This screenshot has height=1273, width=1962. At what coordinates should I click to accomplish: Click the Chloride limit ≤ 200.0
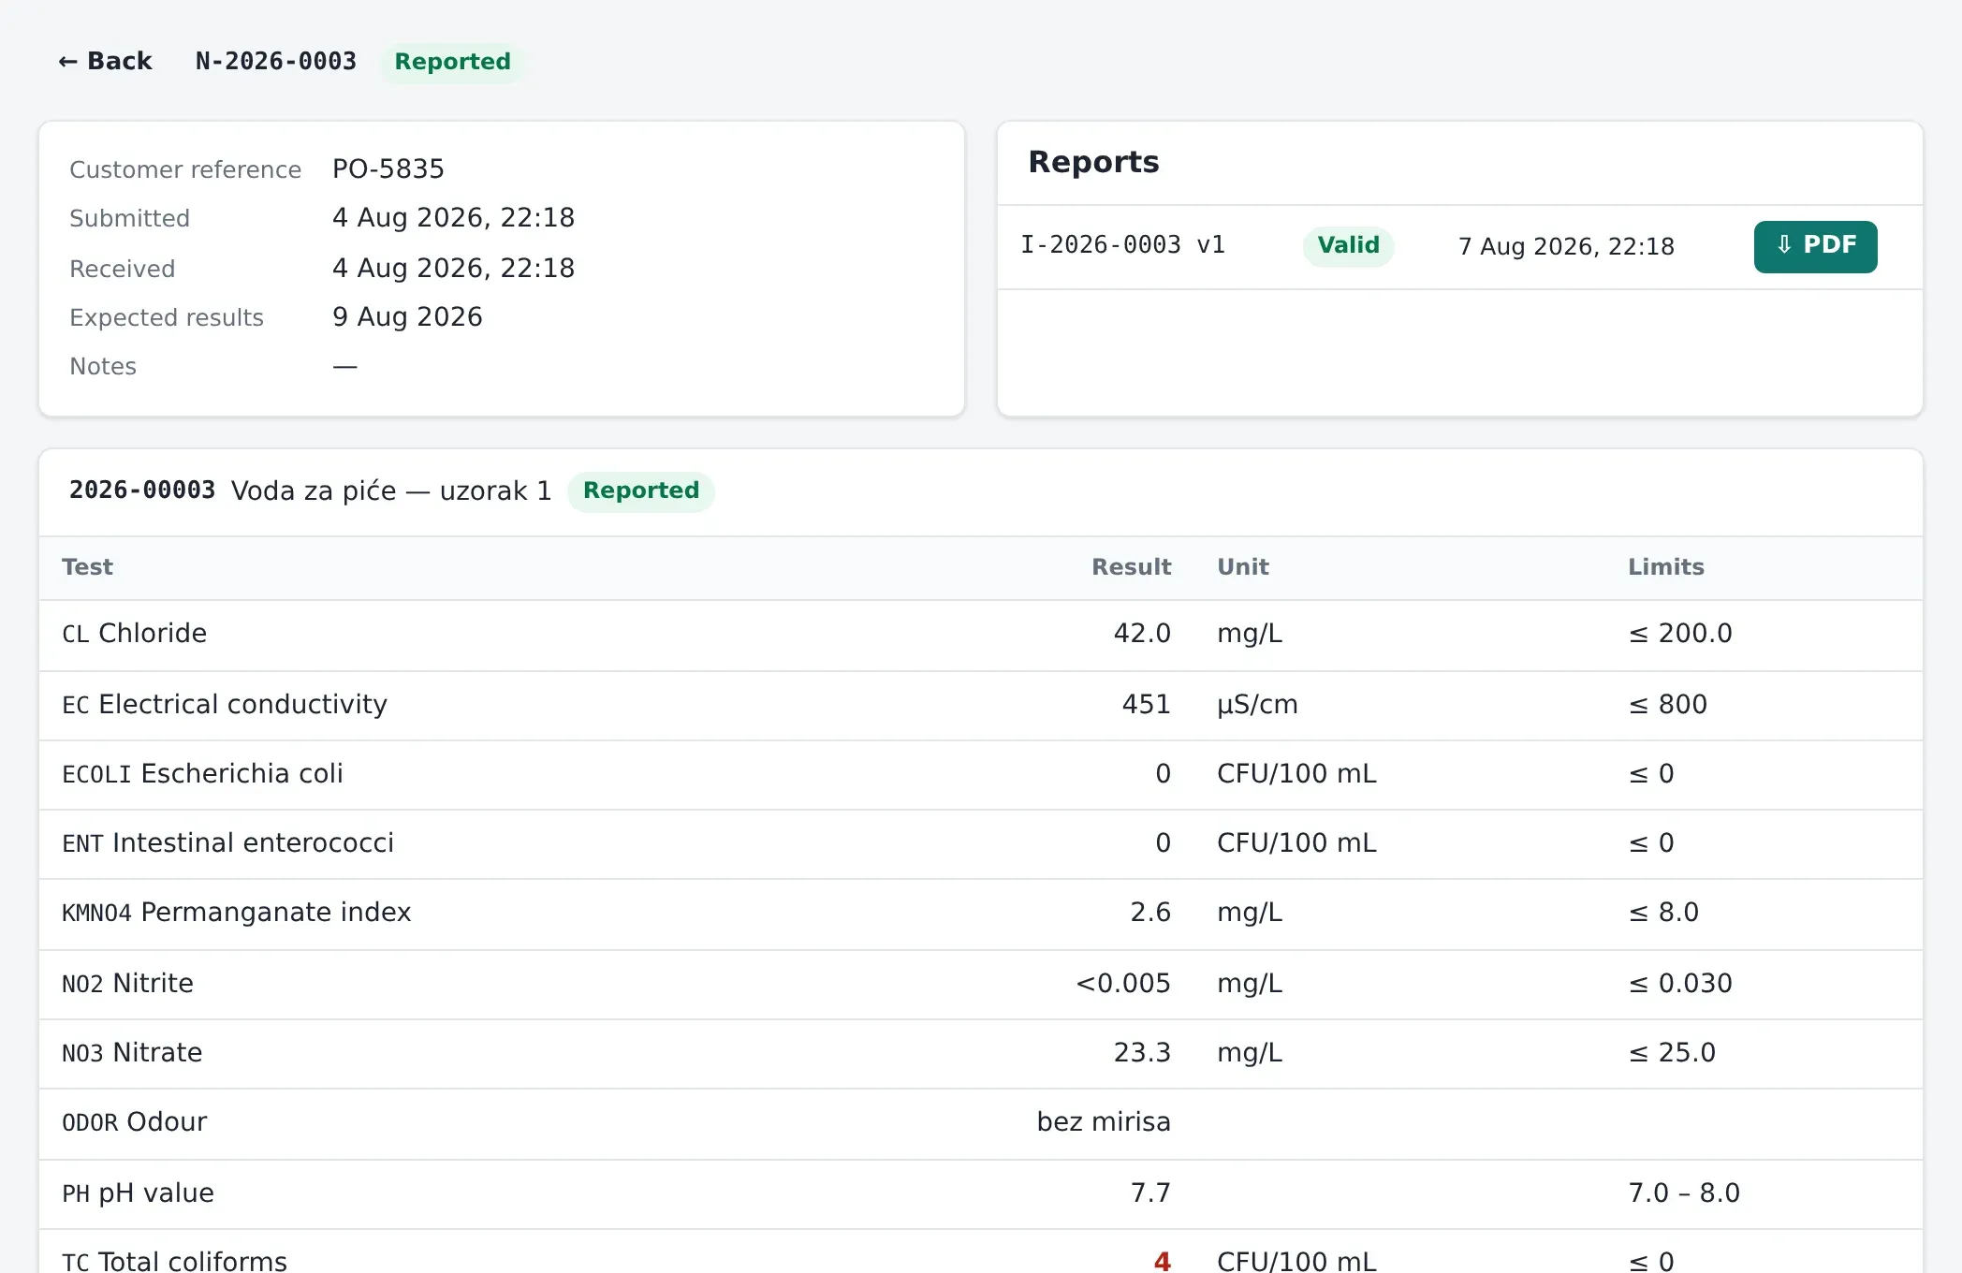tap(1681, 634)
